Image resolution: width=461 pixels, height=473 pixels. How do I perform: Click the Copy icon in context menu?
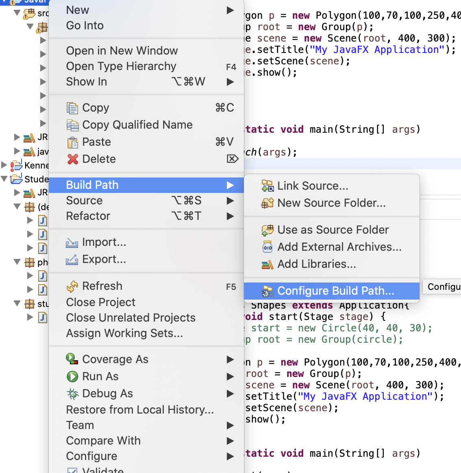tap(72, 108)
